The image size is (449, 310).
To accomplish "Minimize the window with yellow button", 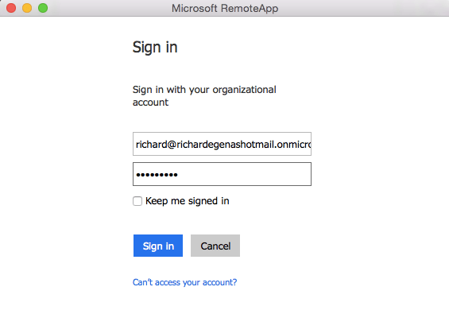I will click(x=27, y=8).
